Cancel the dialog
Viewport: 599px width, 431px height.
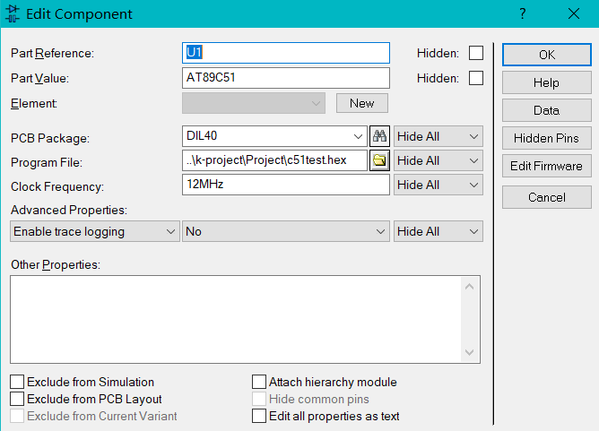tap(547, 197)
